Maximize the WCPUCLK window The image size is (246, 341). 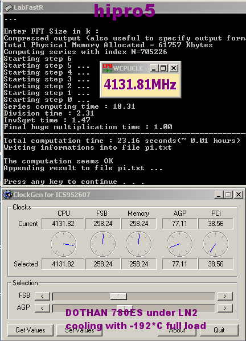tap(163, 68)
